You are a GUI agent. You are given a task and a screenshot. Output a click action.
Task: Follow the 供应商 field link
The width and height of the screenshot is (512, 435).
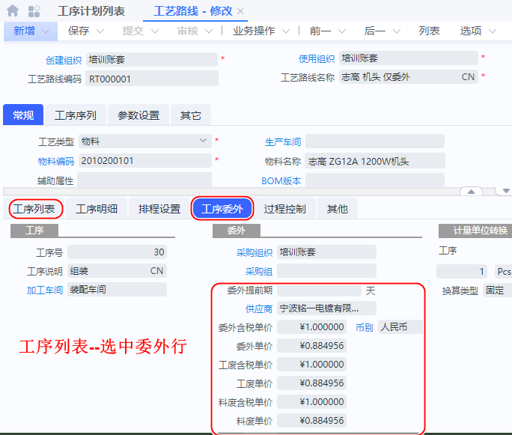point(259,308)
